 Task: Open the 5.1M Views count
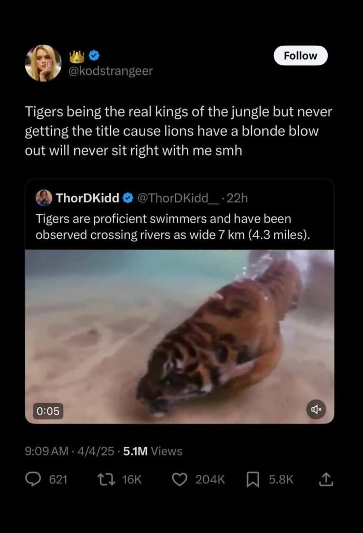(x=153, y=451)
